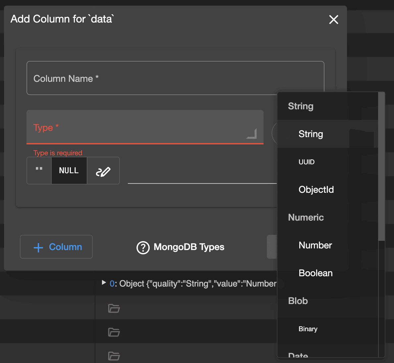The width and height of the screenshot is (394, 363).
Task: Click the Column Name input field
Action: point(175,78)
